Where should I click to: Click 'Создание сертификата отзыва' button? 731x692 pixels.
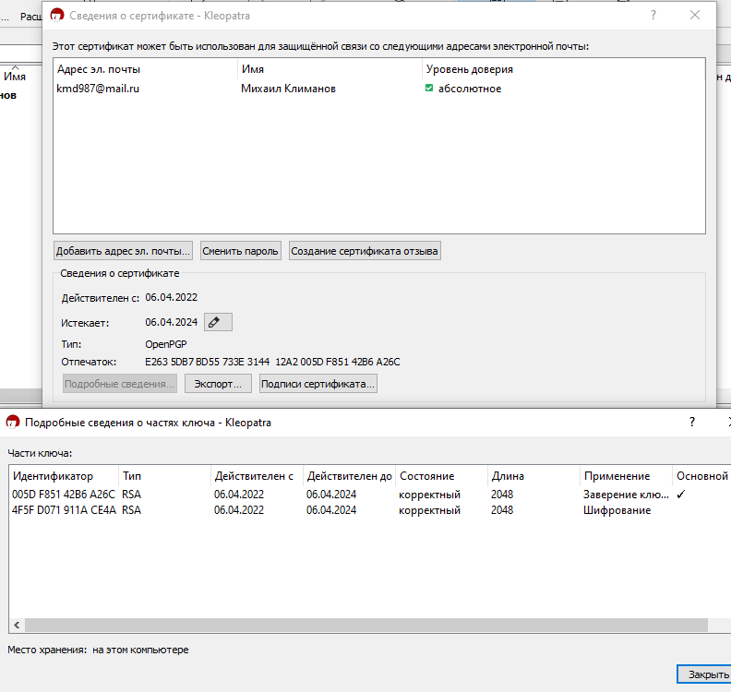[x=365, y=251]
